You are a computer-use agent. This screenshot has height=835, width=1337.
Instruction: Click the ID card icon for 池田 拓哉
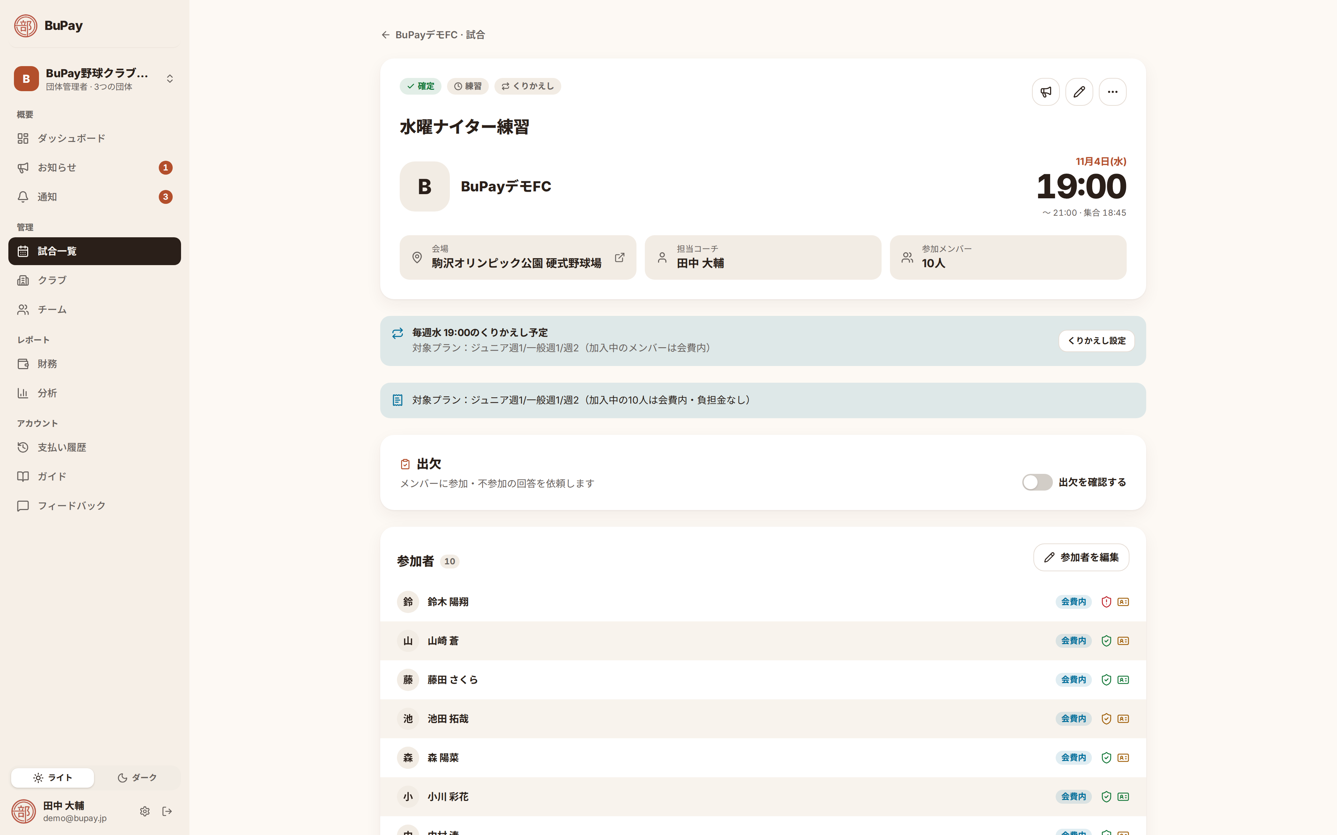tap(1123, 718)
